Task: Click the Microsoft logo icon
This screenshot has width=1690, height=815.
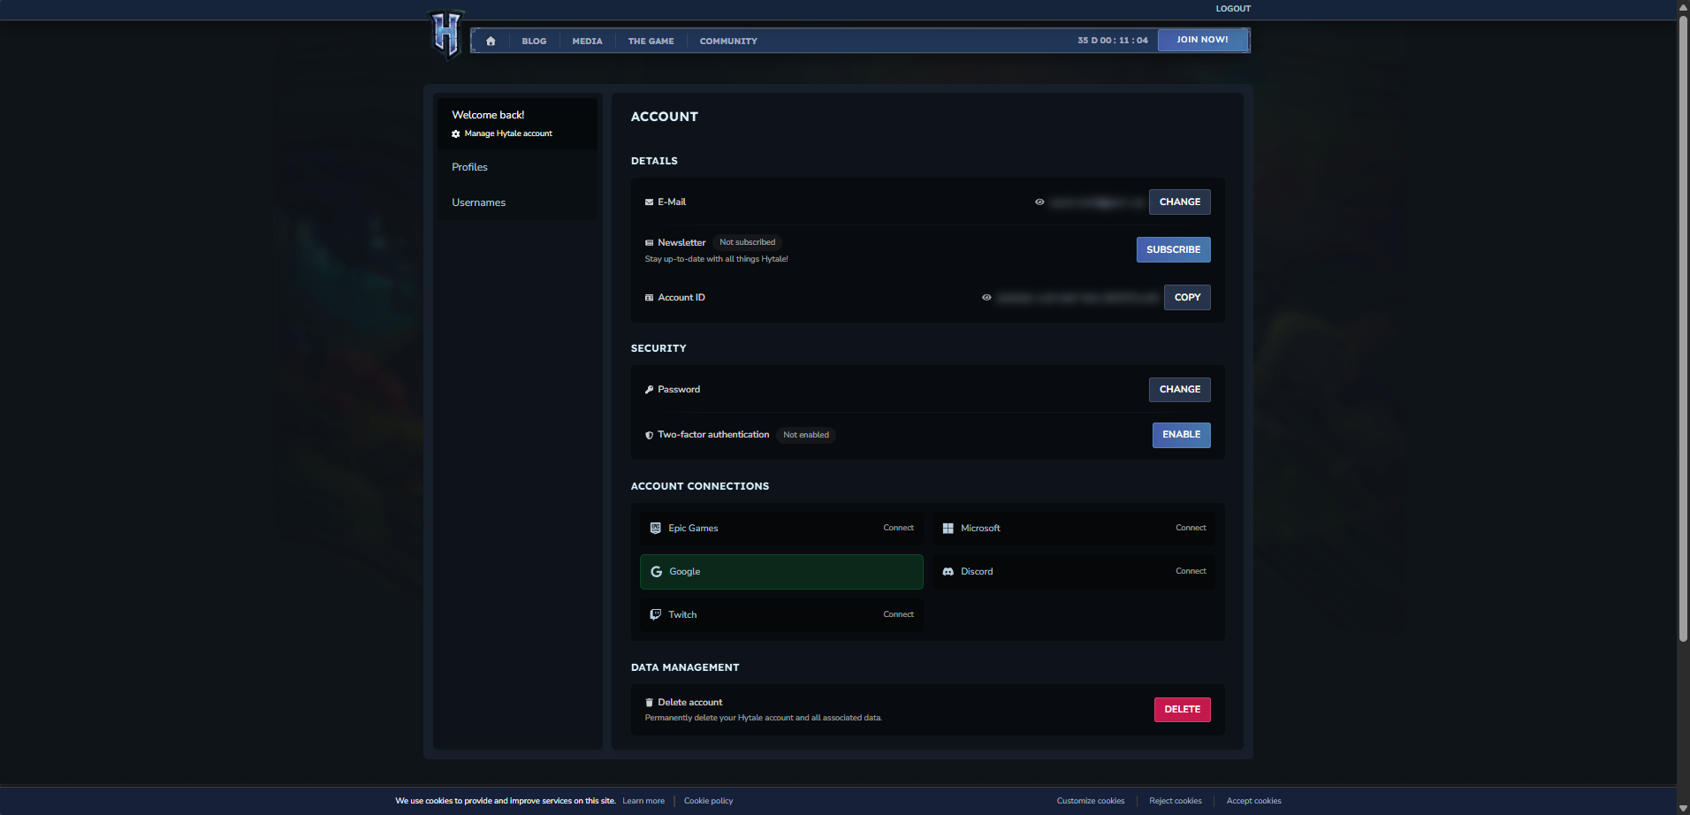Action: tap(948, 528)
